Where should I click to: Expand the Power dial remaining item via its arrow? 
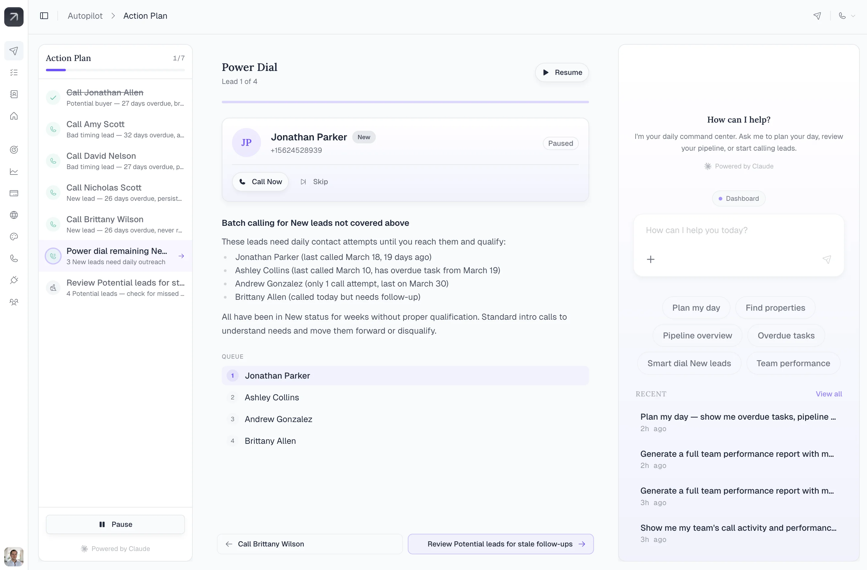182,256
